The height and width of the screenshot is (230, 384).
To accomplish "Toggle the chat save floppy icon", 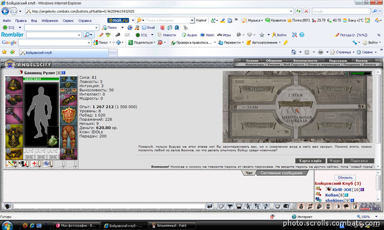I will [239, 206].
